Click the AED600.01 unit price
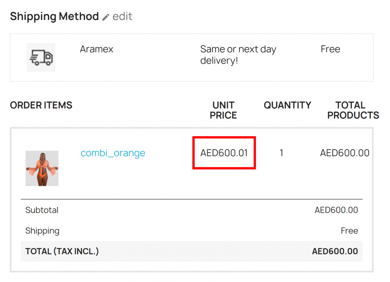This screenshot has height=282, width=390. tap(224, 153)
